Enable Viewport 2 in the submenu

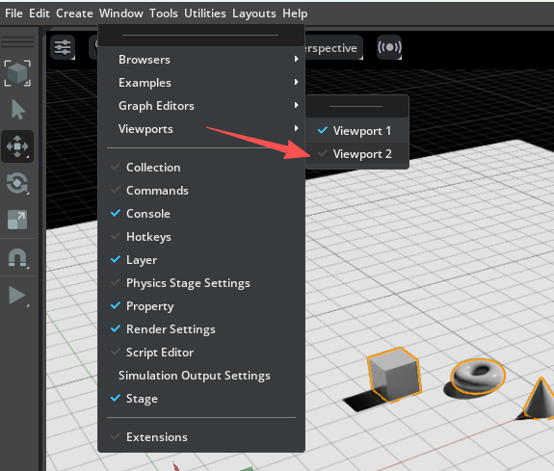point(357,154)
